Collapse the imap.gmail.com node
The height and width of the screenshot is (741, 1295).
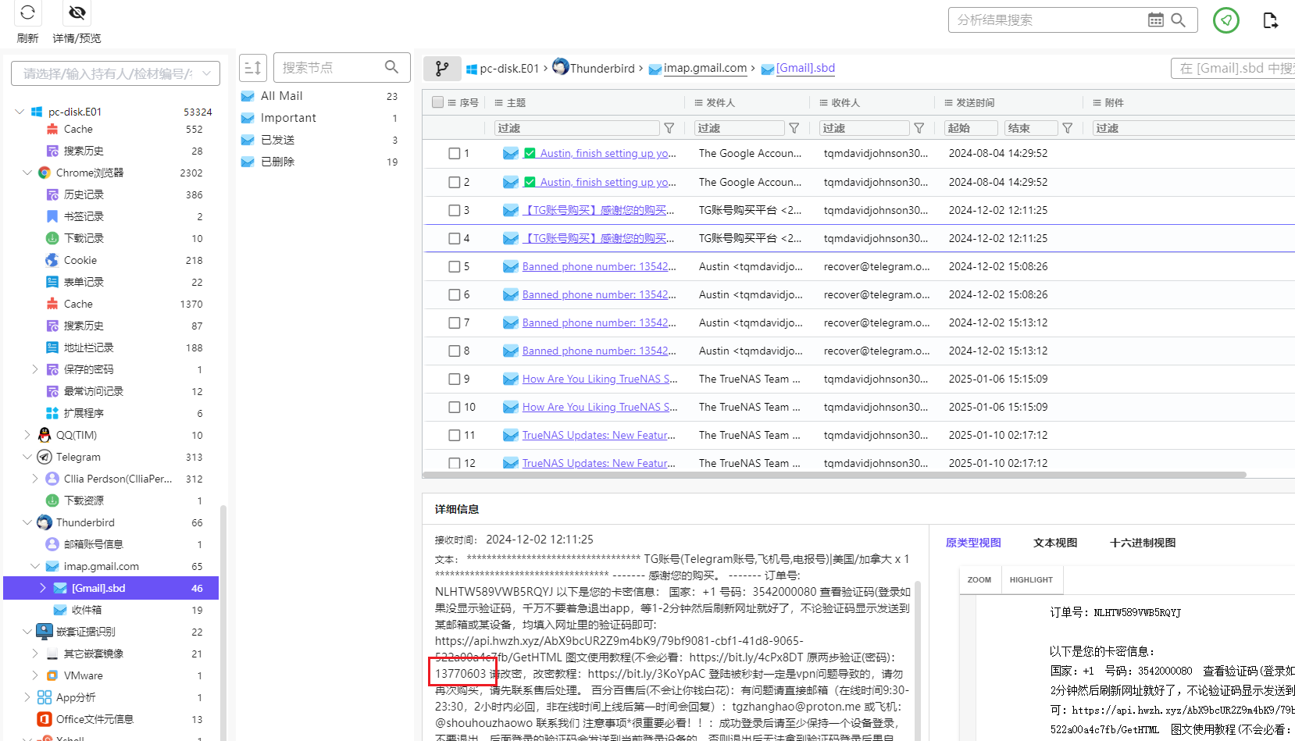(35, 566)
